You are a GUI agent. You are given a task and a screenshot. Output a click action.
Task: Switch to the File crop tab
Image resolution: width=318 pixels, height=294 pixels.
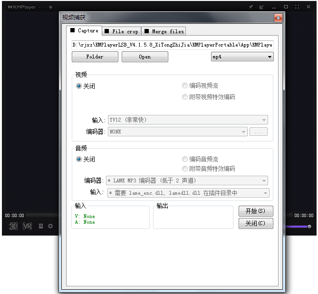tap(121, 31)
